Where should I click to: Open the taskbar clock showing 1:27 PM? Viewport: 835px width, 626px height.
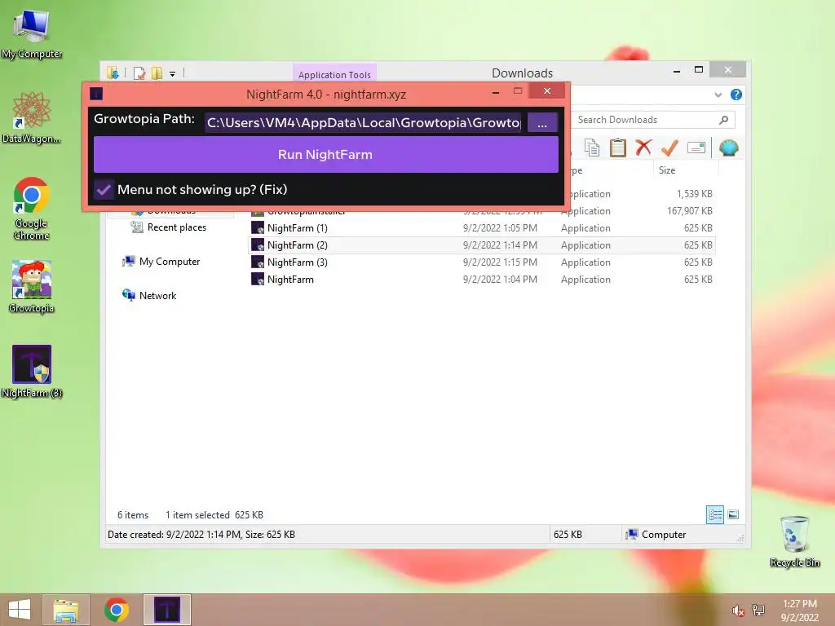800,611
